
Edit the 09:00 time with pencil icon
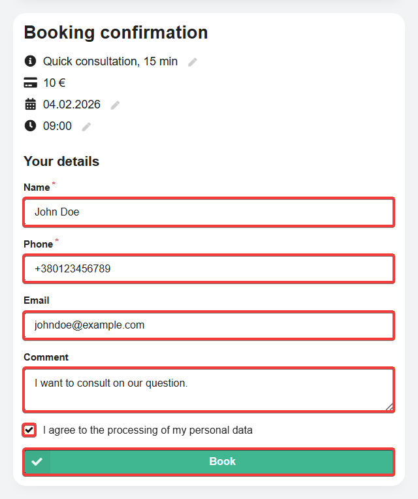pyautogui.click(x=86, y=127)
